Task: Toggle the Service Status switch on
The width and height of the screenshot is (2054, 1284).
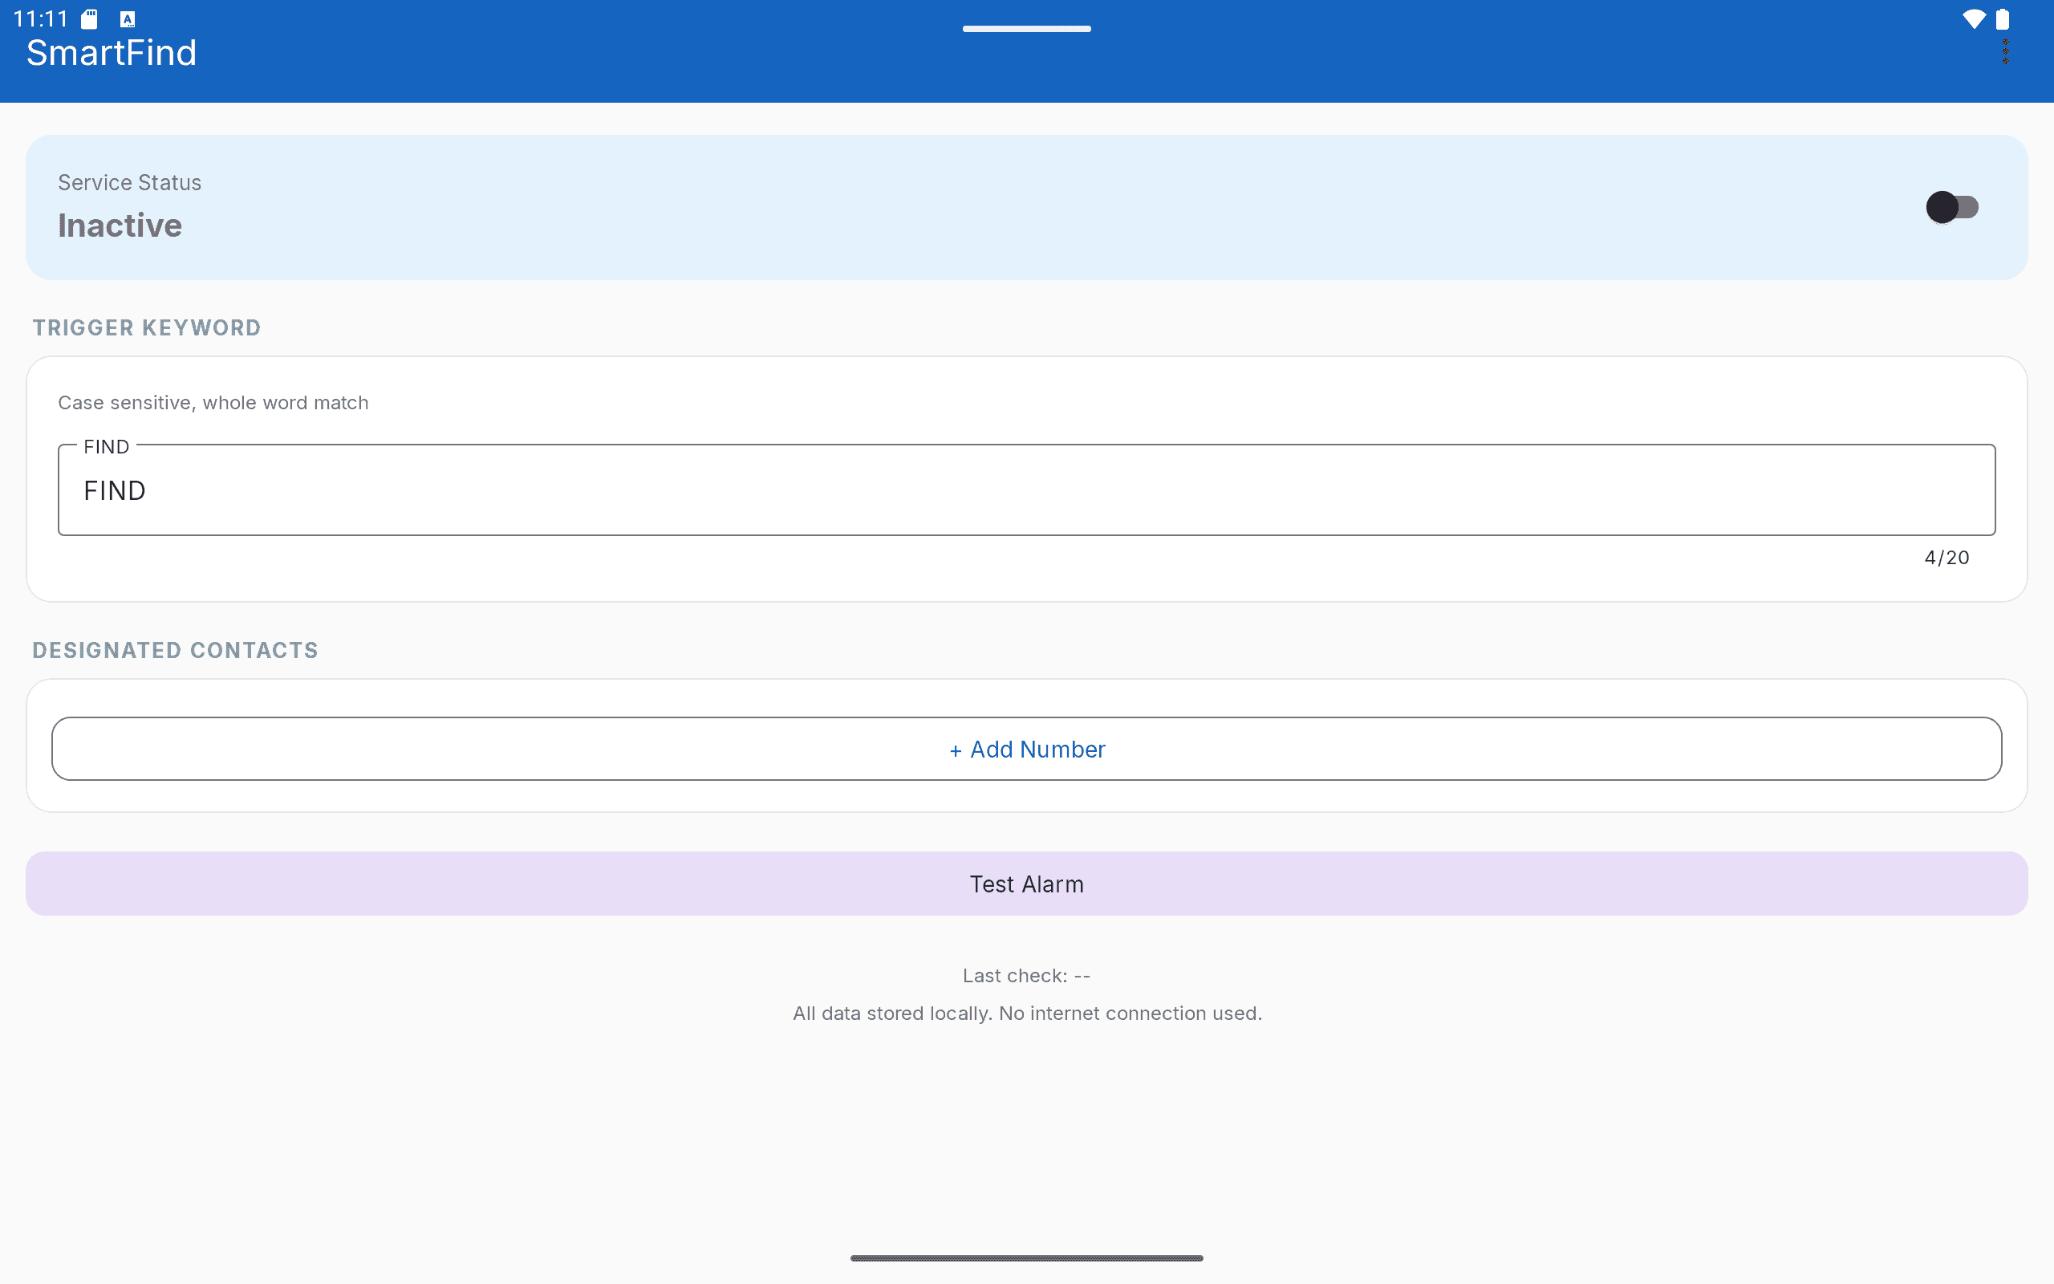Action: click(1951, 207)
